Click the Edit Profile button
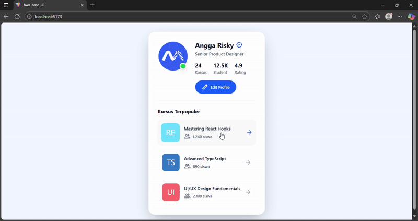The height and width of the screenshot is (221, 418). [x=215, y=87]
